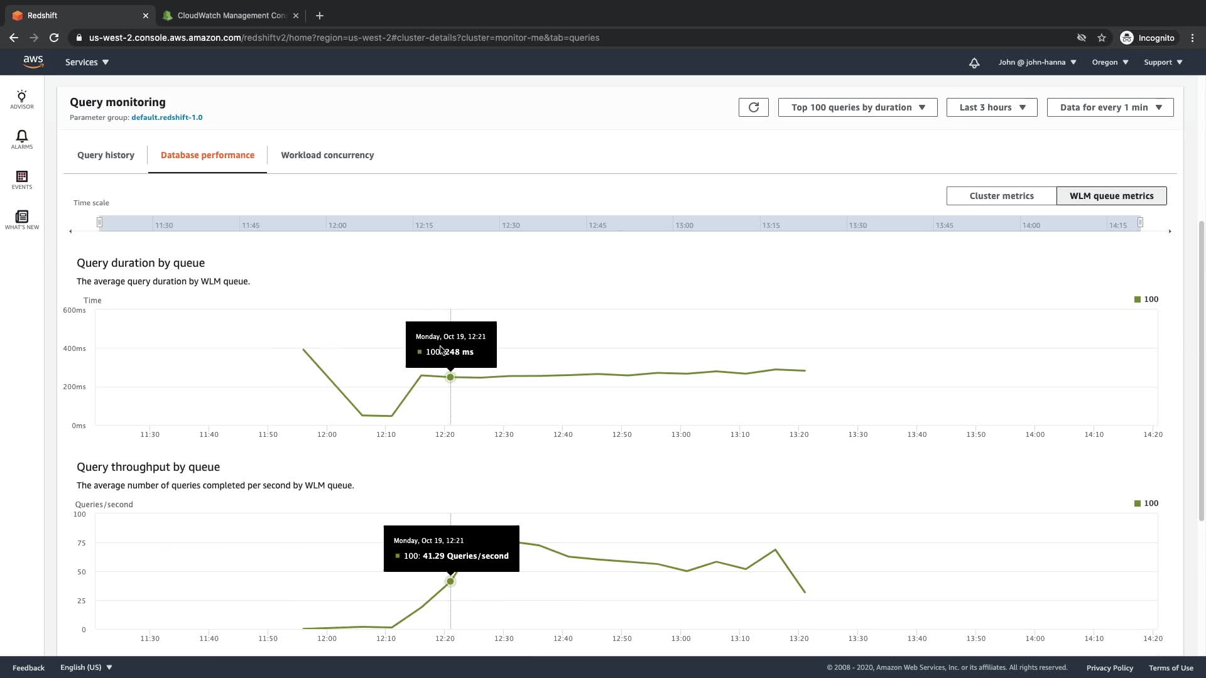Switch to the Query history tab
This screenshot has width=1206, height=678.
pos(106,155)
